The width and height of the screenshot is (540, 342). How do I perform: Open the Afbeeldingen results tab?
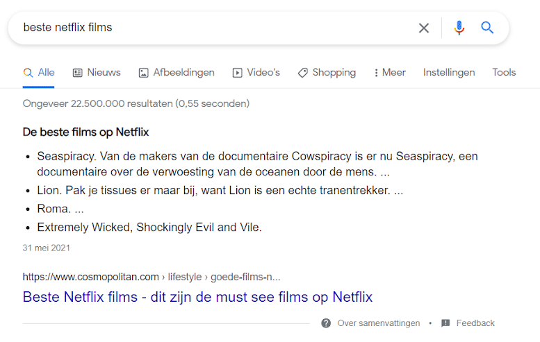tap(177, 73)
